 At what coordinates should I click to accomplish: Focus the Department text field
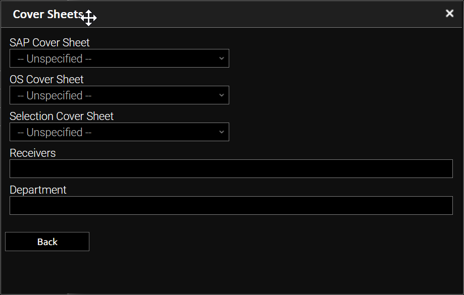231,206
